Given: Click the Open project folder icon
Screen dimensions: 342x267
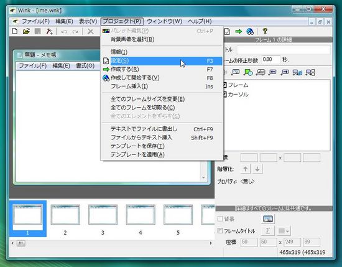Looking at the screenshot, I should click(26, 31).
